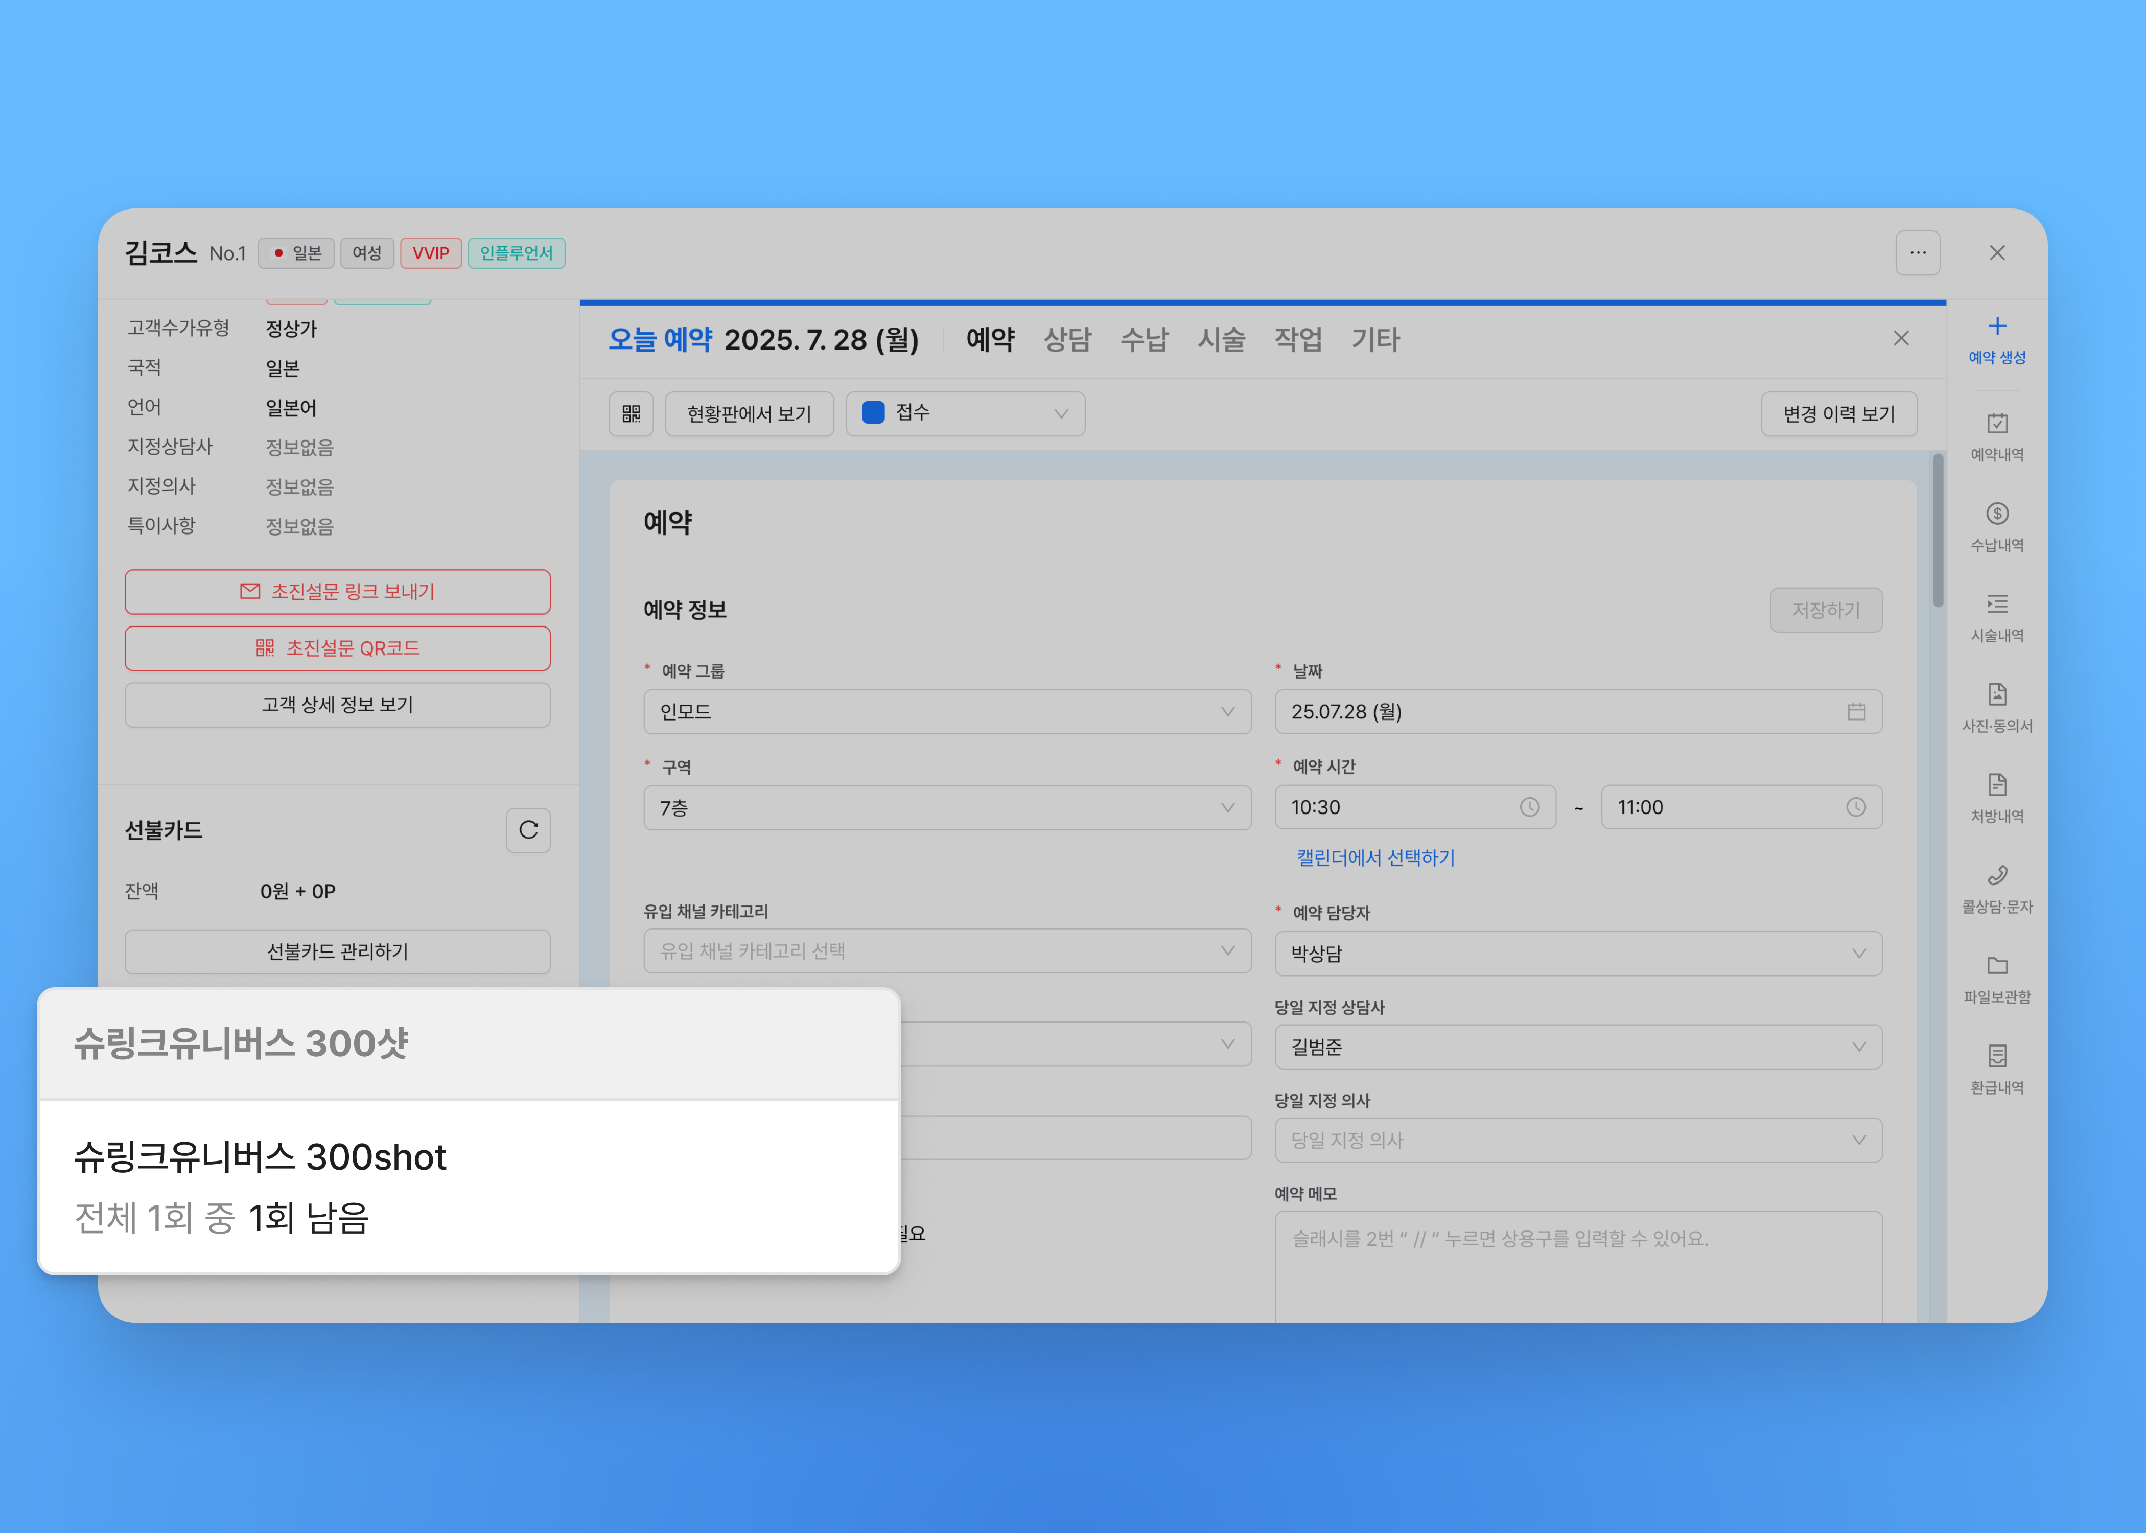Screen dimensions: 2146x1533
Task: Switch to the 수납 tab
Action: [1144, 339]
